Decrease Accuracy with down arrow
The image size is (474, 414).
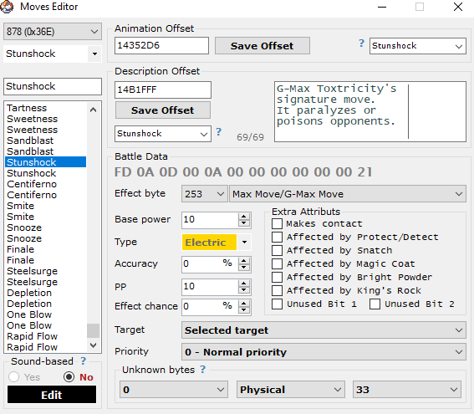[243, 268]
